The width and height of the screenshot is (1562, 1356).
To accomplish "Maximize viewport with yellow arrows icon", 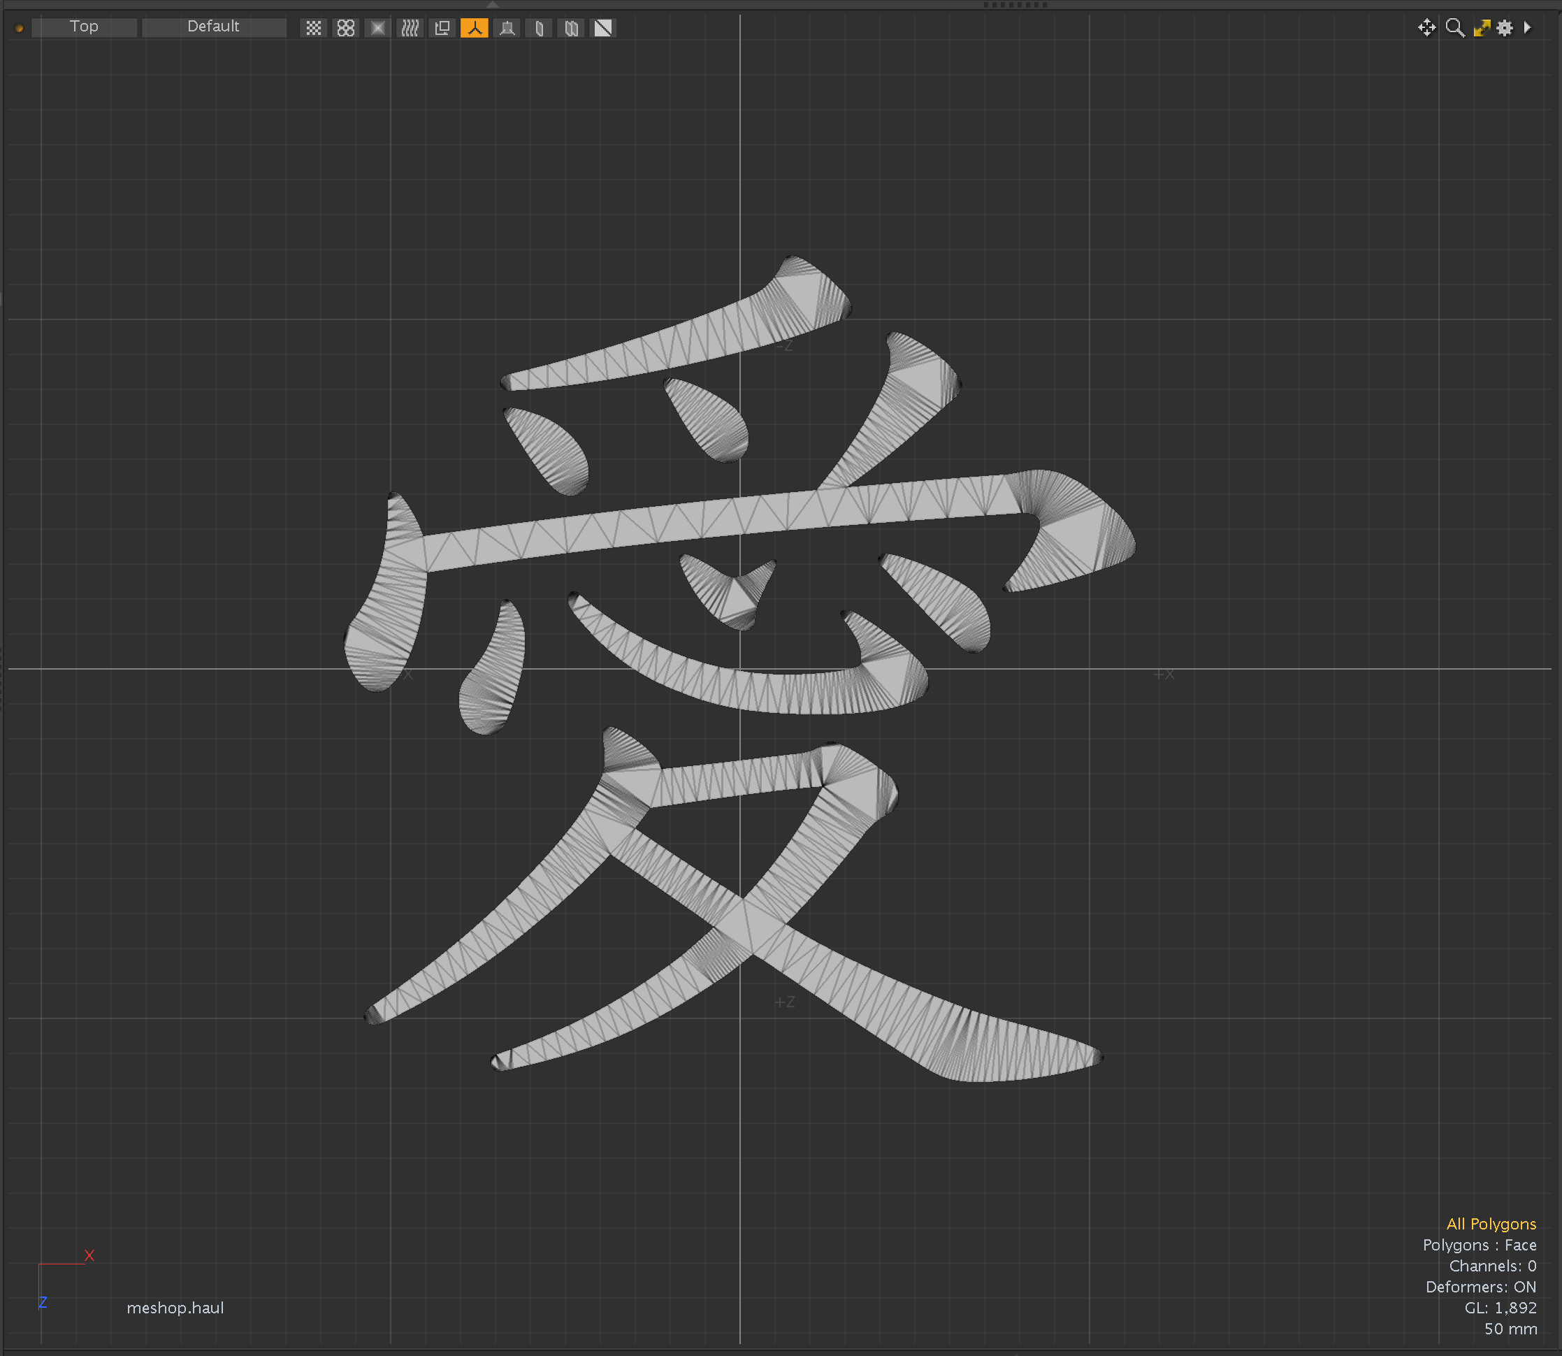I will tap(1481, 27).
